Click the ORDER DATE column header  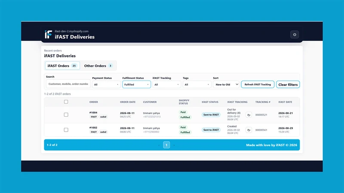point(128,102)
